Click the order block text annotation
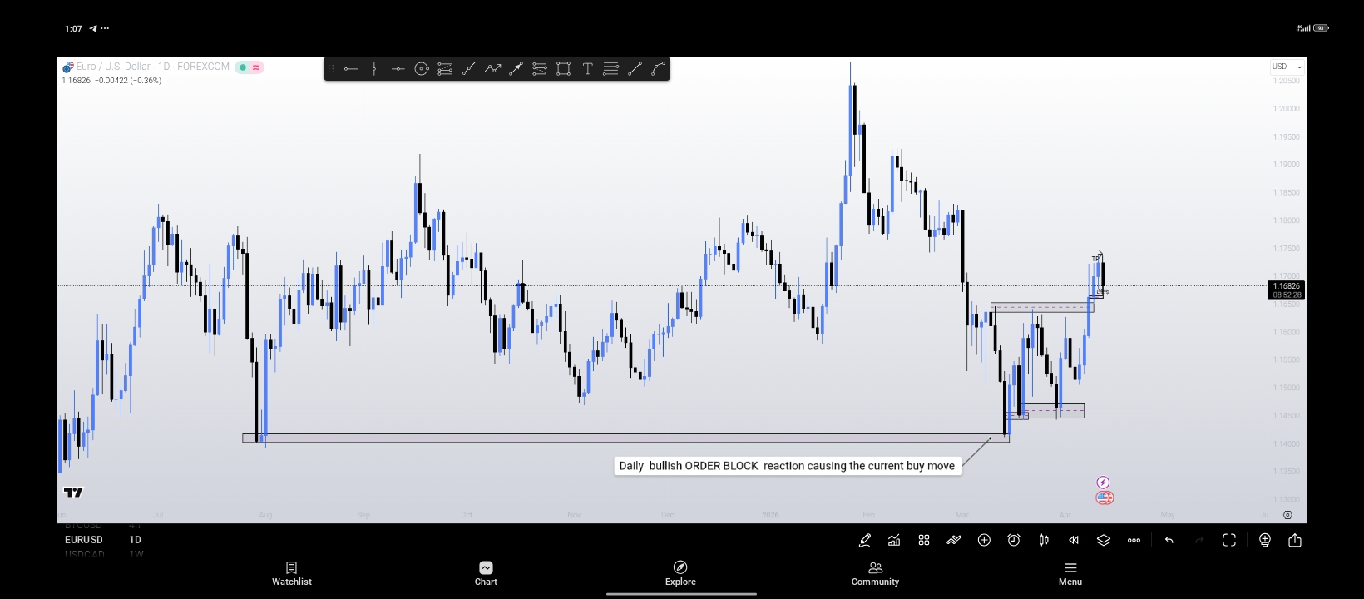 tap(787, 466)
